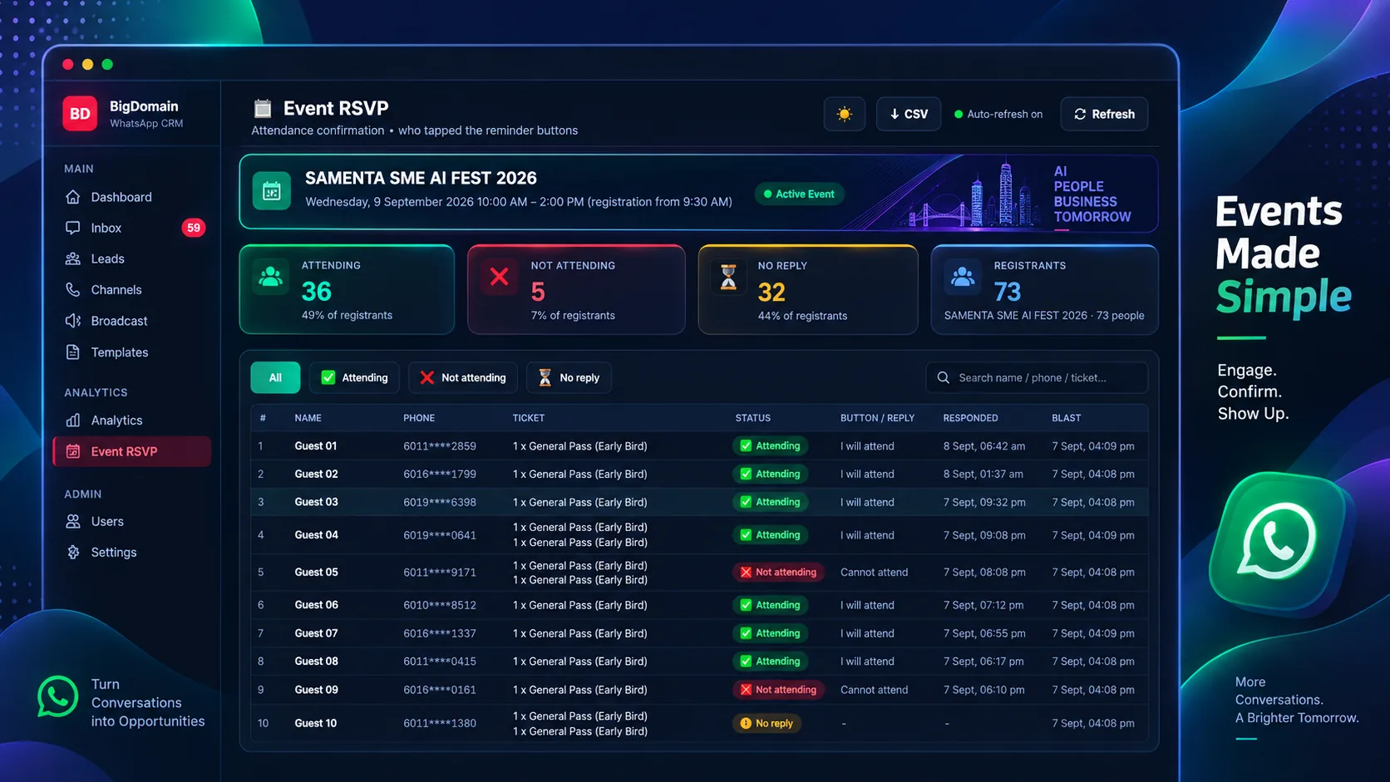Screen dimensions: 1390x782
Task: Click the Inbox chat icon in sidebar
Action: point(73,228)
